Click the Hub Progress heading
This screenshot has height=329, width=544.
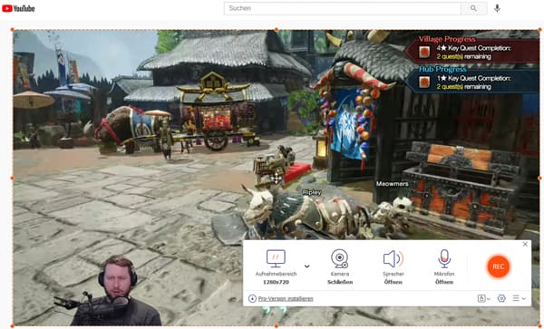pos(442,69)
